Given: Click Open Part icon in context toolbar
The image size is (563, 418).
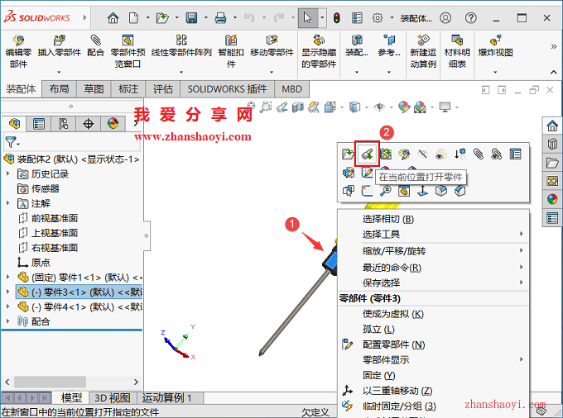Looking at the screenshot, I should pyautogui.click(x=348, y=154).
